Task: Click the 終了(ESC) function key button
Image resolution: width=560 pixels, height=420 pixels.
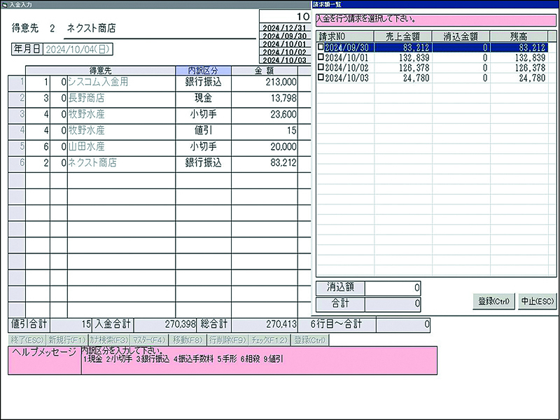Action: tap(26, 339)
